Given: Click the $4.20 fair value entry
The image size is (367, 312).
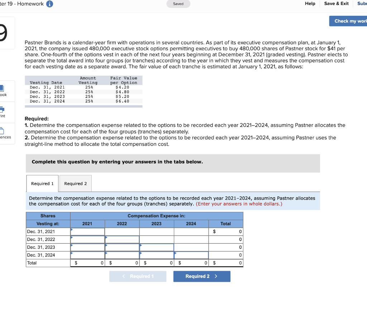Looking at the screenshot, I should point(123,87).
